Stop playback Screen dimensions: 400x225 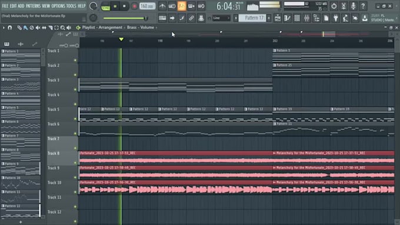[124, 6]
